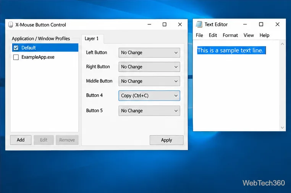Open the View menu in Text Editor
The width and height of the screenshot is (291, 193).
coord(249,35)
